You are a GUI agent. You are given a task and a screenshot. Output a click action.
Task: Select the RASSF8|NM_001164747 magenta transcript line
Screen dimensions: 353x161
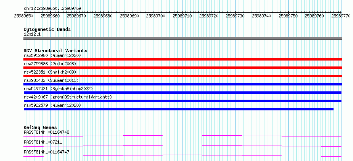pyautogui.click(x=182, y=155)
